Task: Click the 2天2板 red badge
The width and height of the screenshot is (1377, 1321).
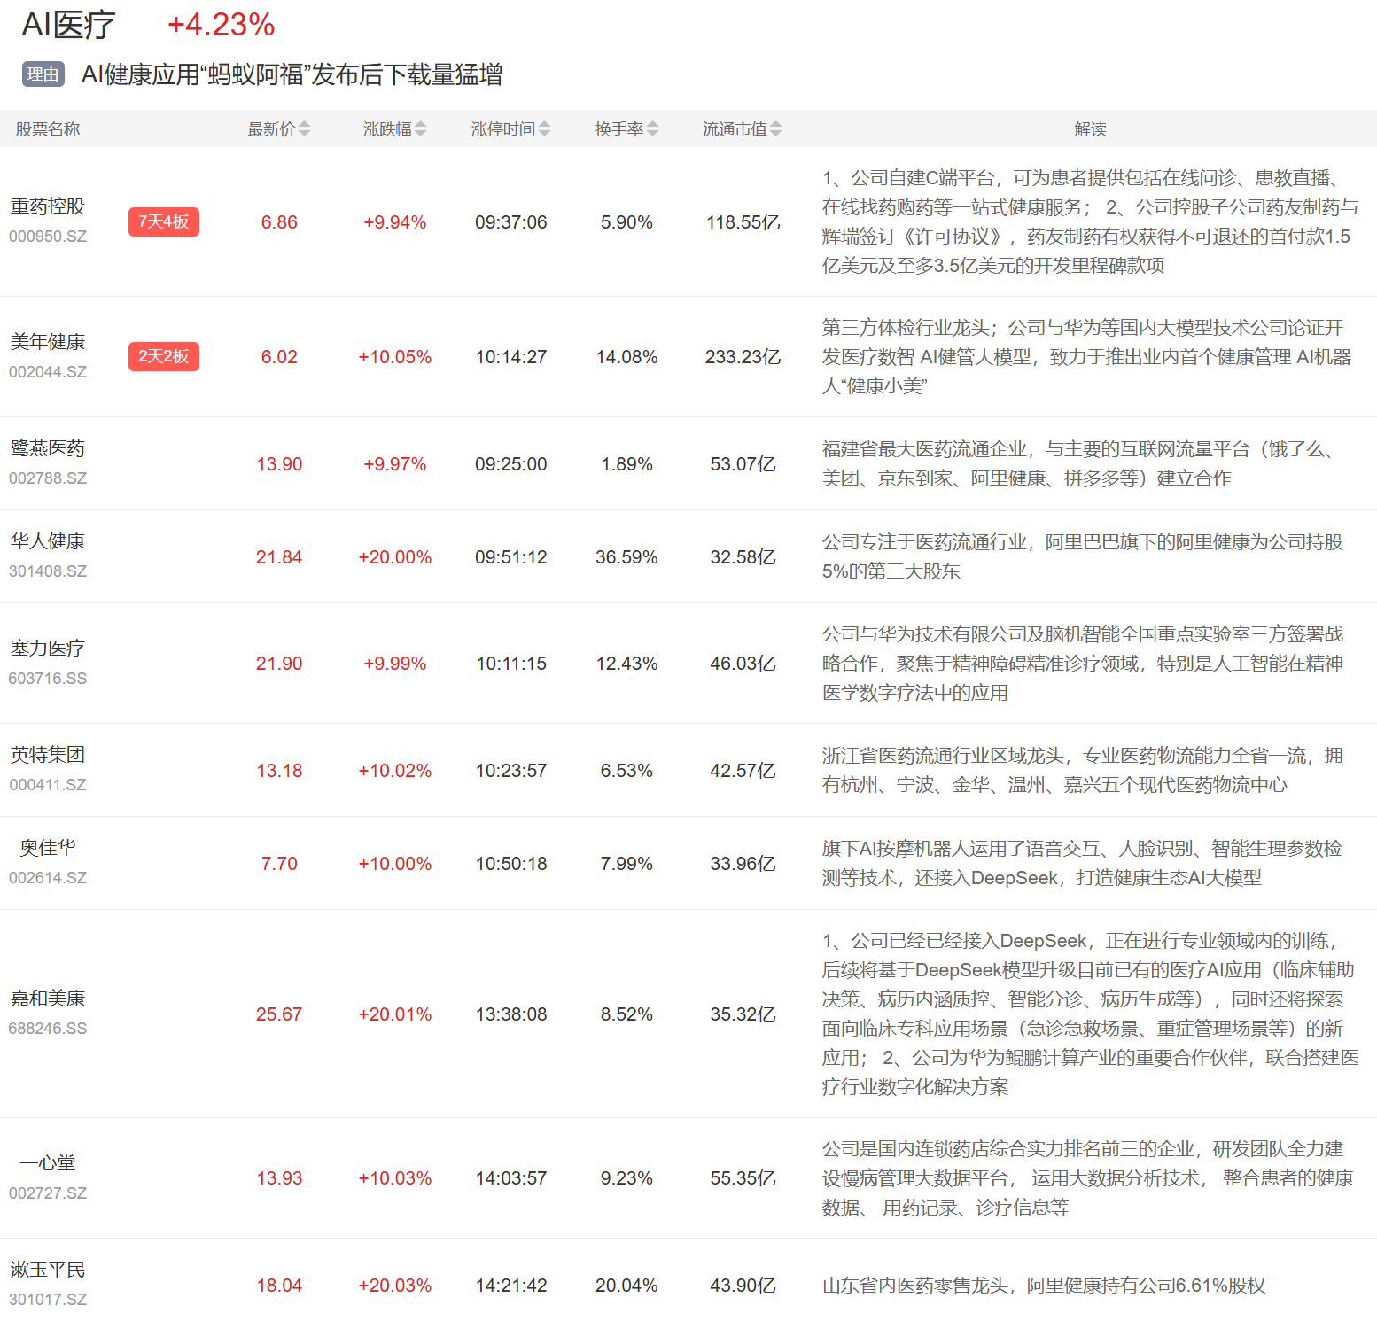Action: point(164,356)
